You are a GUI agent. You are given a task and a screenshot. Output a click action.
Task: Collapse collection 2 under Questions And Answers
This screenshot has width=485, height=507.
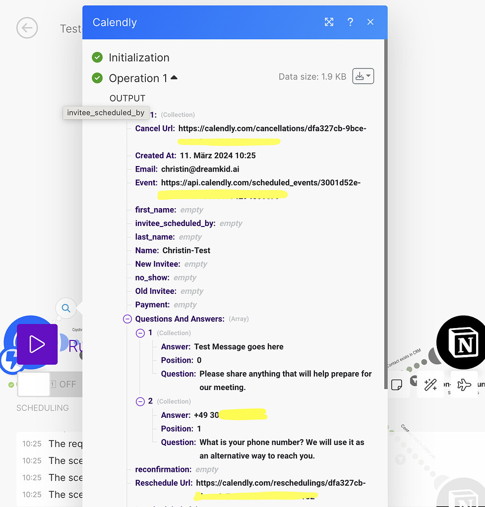coord(141,401)
